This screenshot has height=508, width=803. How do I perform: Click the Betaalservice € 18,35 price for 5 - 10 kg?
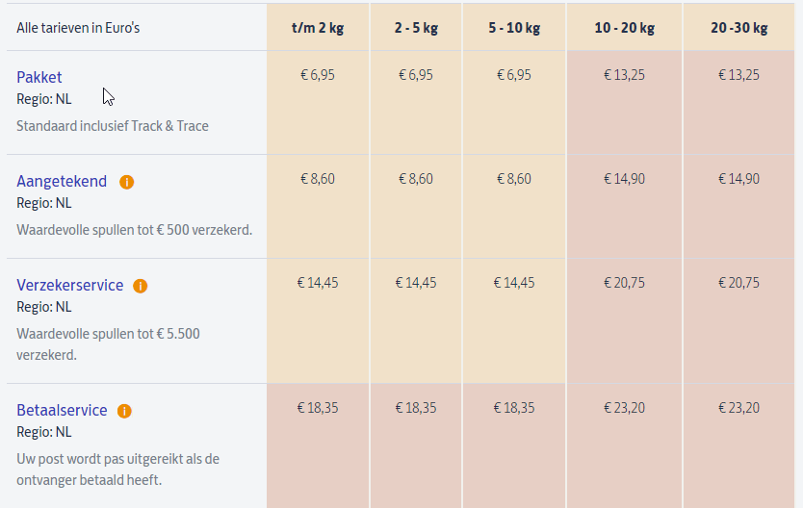click(x=514, y=408)
